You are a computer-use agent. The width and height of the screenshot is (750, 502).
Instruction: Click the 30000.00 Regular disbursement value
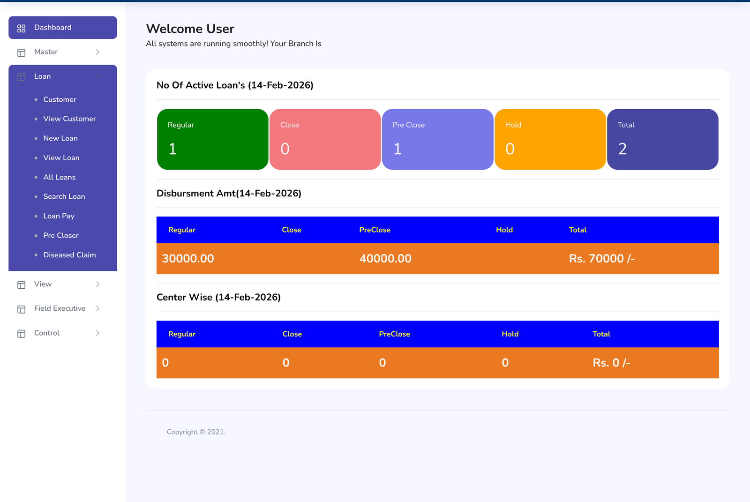click(188, 259)
